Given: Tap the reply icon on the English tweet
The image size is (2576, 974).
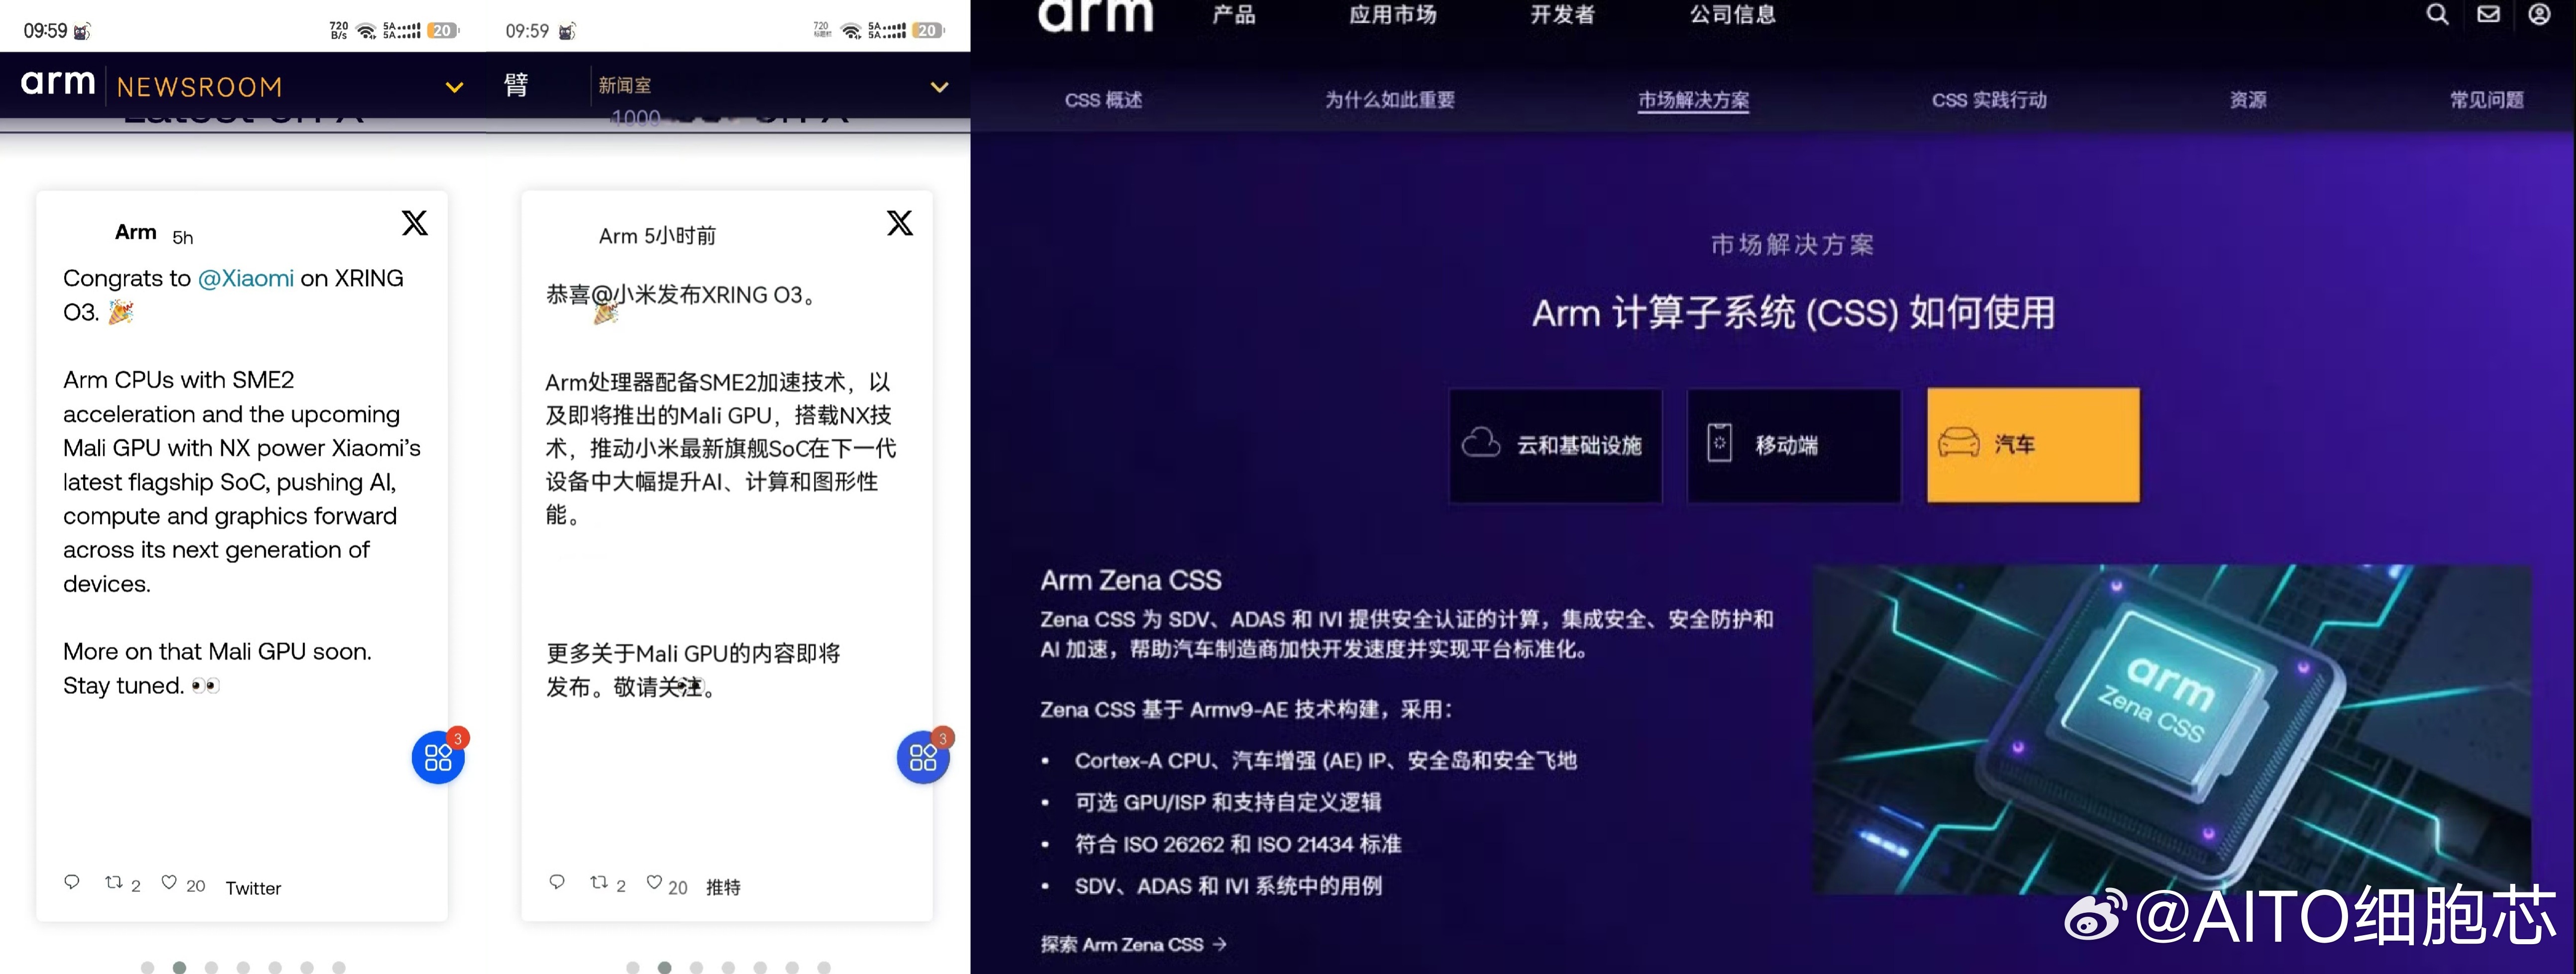Looking at the screenshot, I should pyautogui.click(x=72, y=882).
